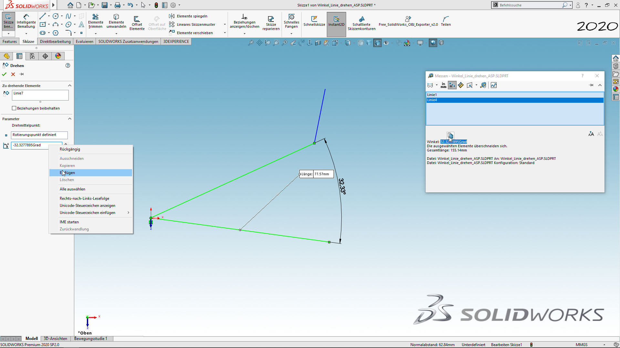
Task: Activate Offset Elemente tool
Action: (137, 23)
